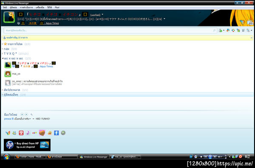This screenshot has width=255, height=168.
Task: Open the red square tab icon
Action: click(21, 133)
